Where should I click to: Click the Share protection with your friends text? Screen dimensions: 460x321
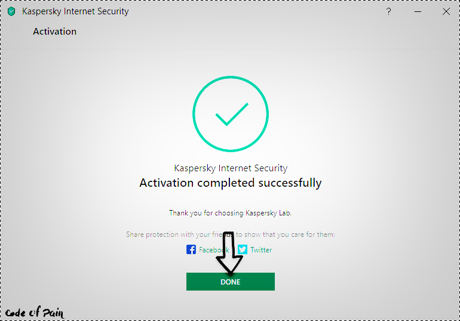230,234
